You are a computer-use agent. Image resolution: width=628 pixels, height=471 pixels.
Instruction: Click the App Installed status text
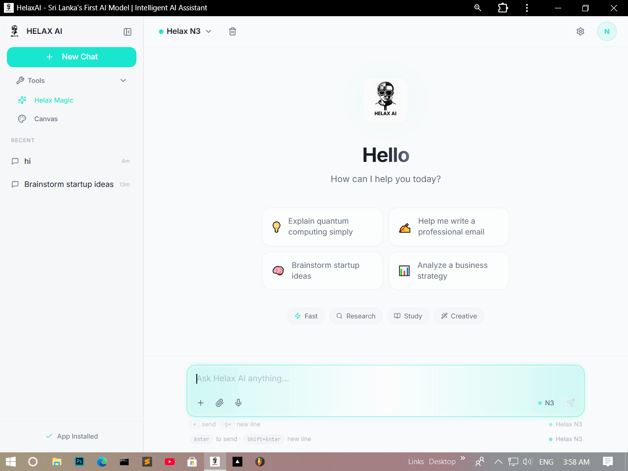[x=78, y=436]
